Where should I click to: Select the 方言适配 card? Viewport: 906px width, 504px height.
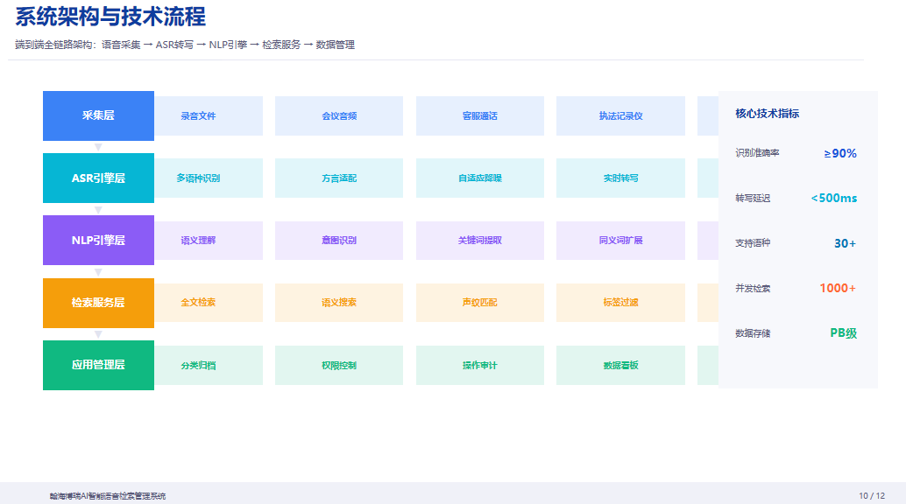pyautogui.click(x=339, y=178)
